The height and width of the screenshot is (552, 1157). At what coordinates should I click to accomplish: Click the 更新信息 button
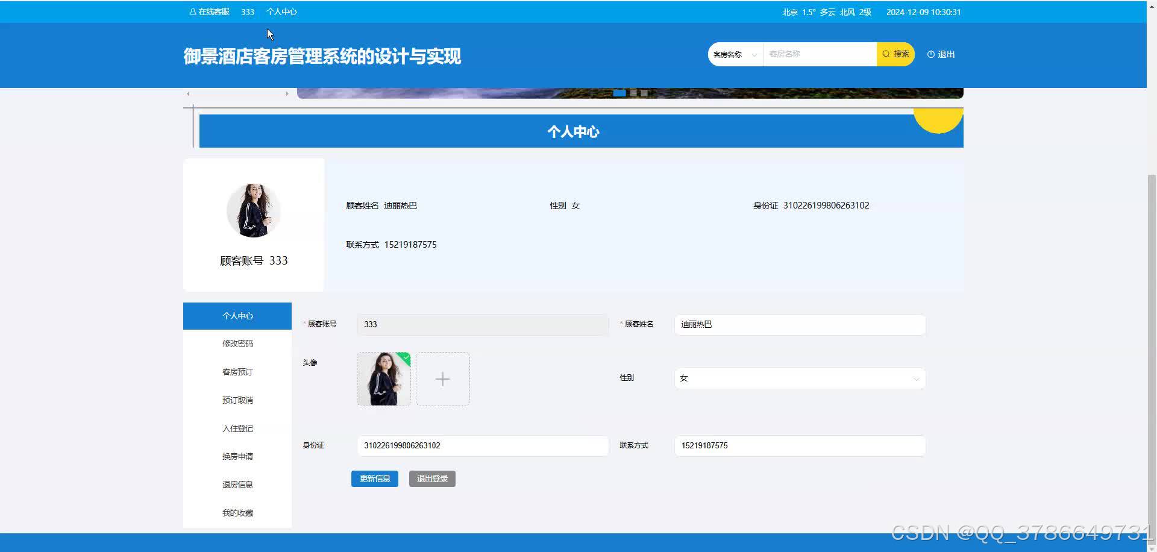click(x=374, y=478)
